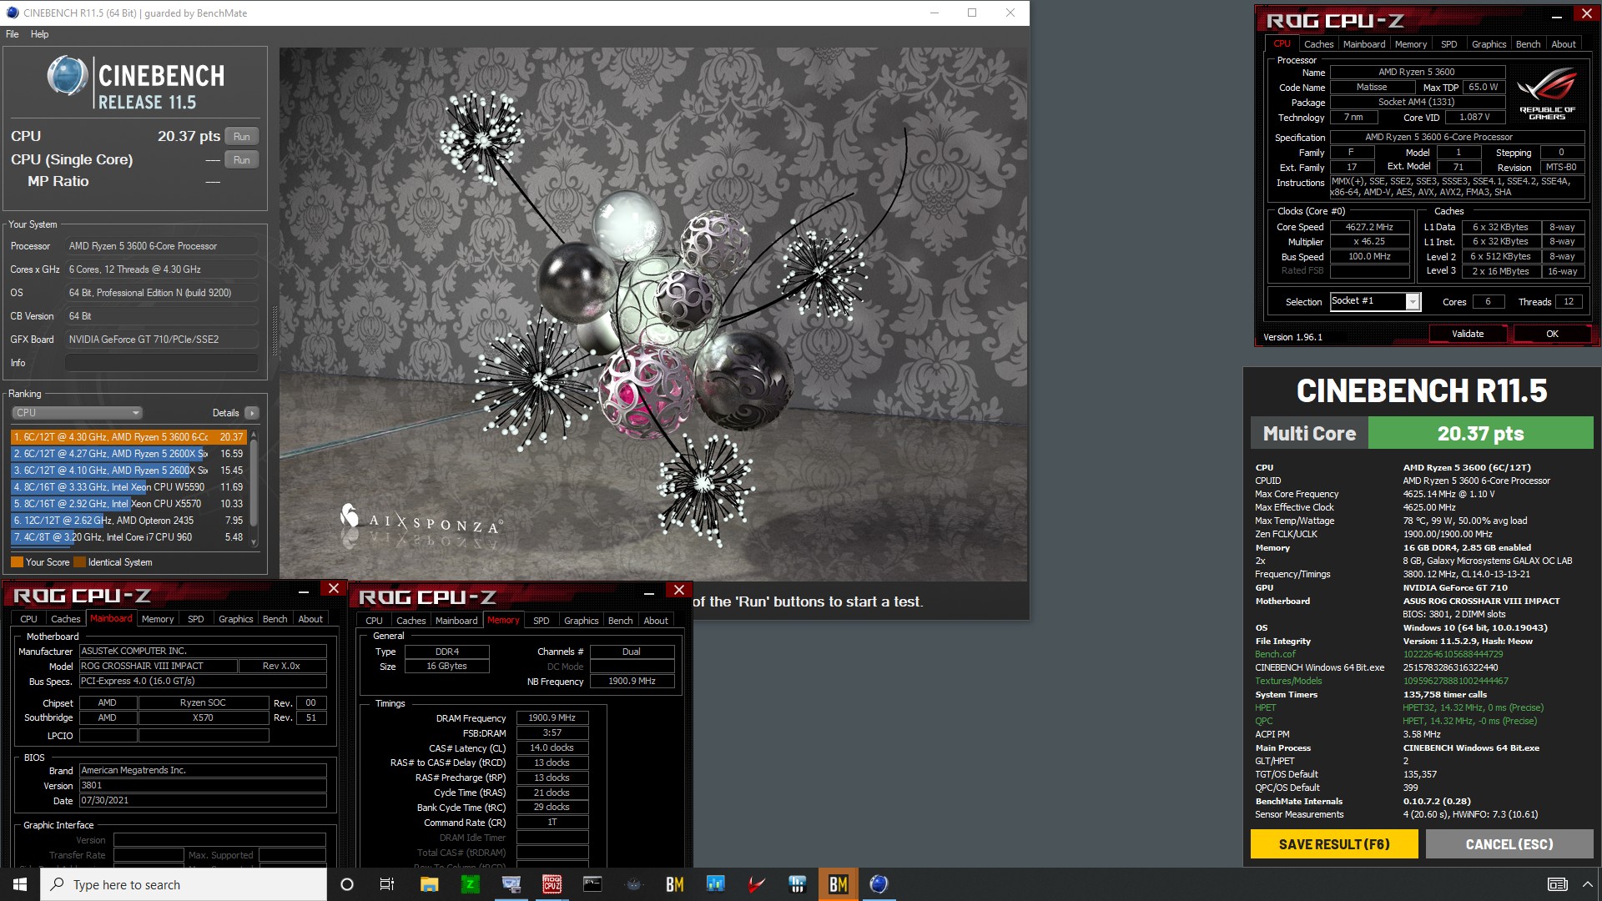Open Task View from the taskbar
The width and height of the screenshot is (1602, 901).
tap(387, 884)
